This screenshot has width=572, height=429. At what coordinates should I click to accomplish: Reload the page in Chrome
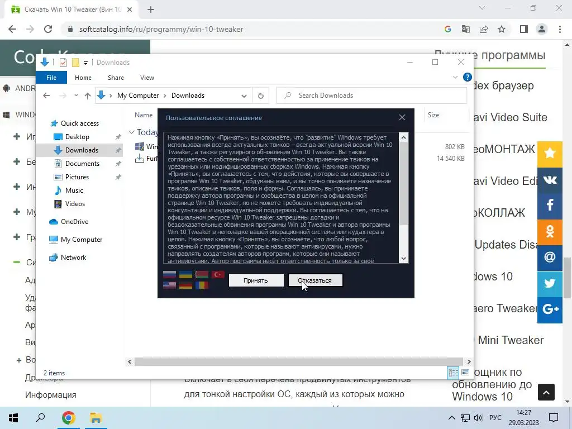48,29
